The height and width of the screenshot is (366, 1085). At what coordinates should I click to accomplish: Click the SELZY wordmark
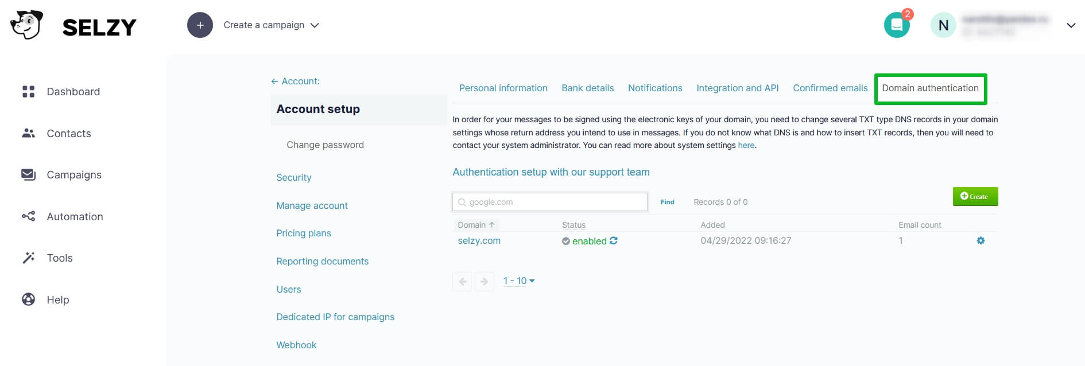tap(99, 28)
